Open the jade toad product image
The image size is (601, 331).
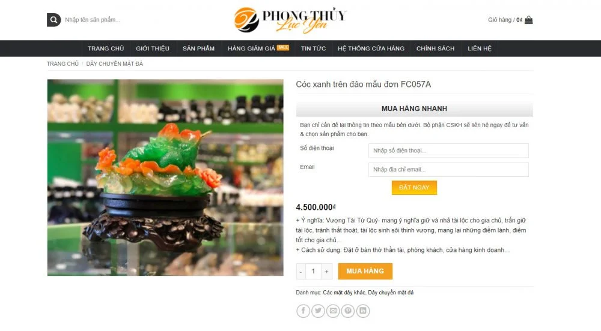click(165, 177)
